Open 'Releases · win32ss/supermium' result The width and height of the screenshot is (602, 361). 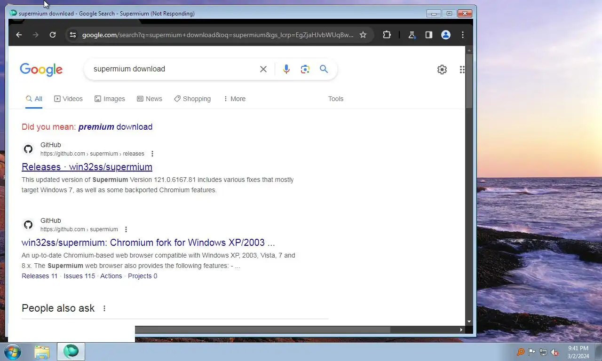coord(87,167)
